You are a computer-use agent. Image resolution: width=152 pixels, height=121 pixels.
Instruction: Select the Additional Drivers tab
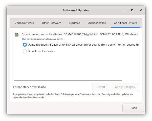pos(125,23)
